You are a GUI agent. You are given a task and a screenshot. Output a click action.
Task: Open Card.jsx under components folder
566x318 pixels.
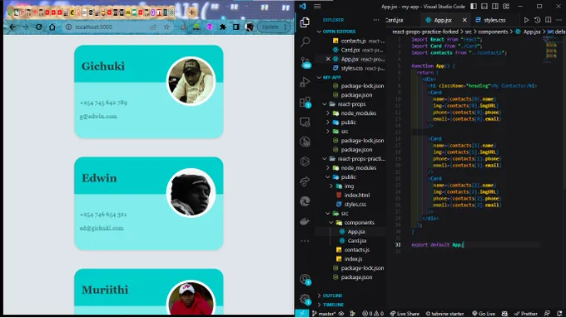coord(357,241)
